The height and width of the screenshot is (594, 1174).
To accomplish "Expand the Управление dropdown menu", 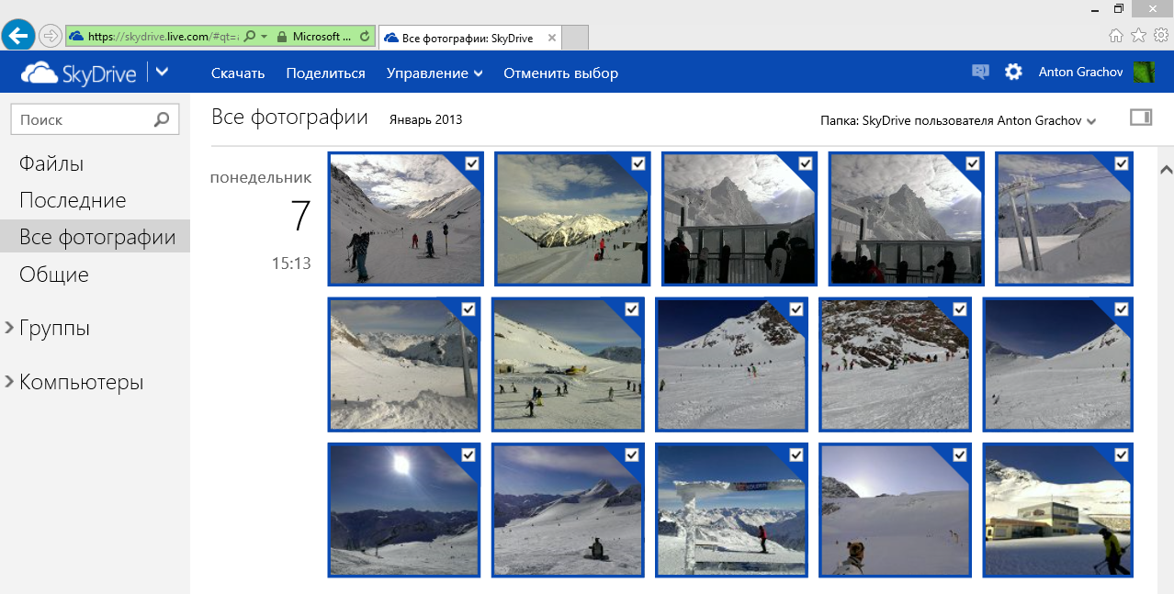I will click(435, 73).
